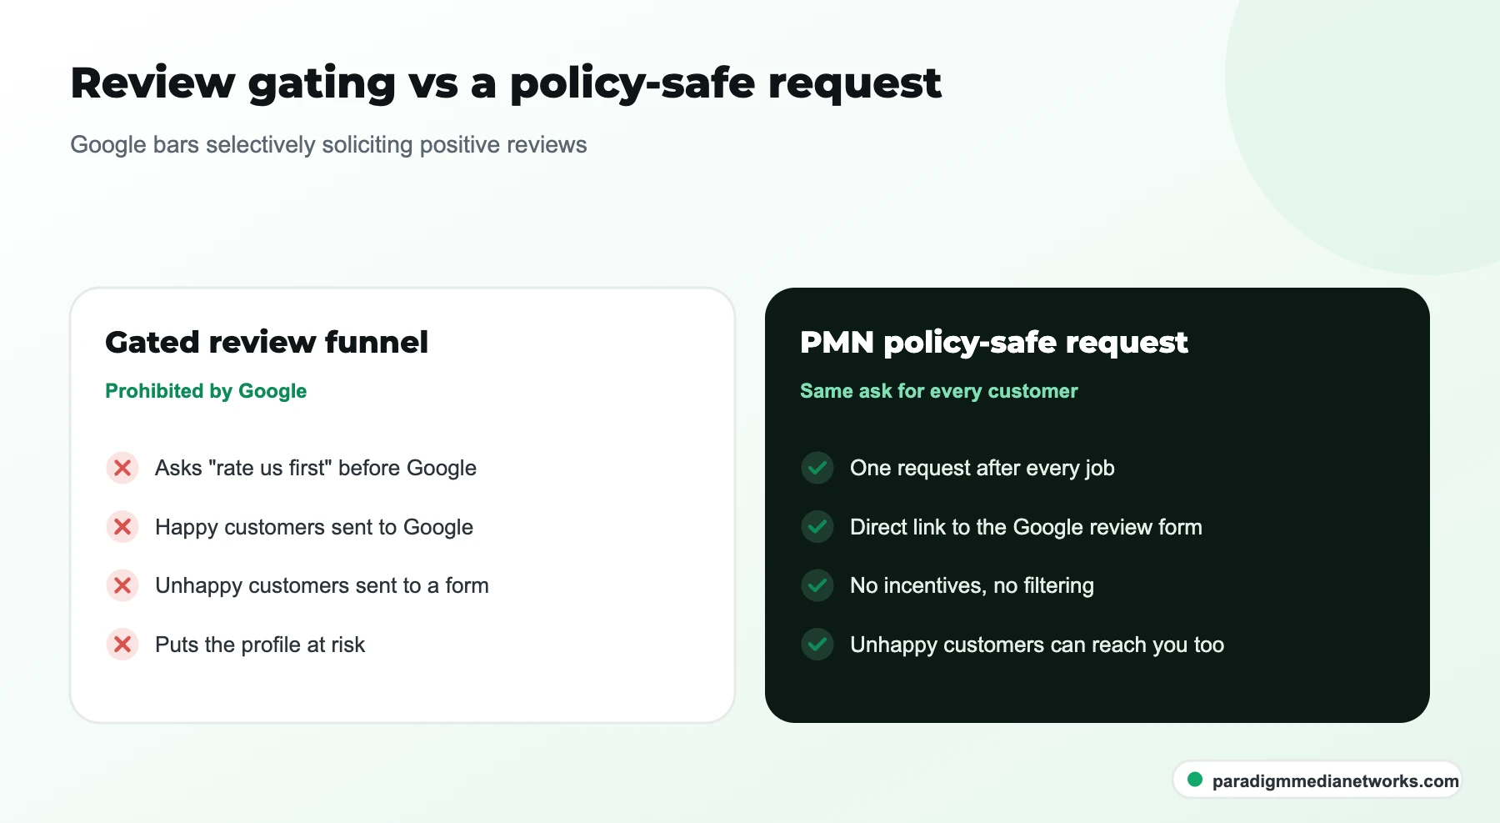Click the text "Unhappy customers sent to a form"
The height and width of the screenshot is (823, 1500).
[322, 585]
